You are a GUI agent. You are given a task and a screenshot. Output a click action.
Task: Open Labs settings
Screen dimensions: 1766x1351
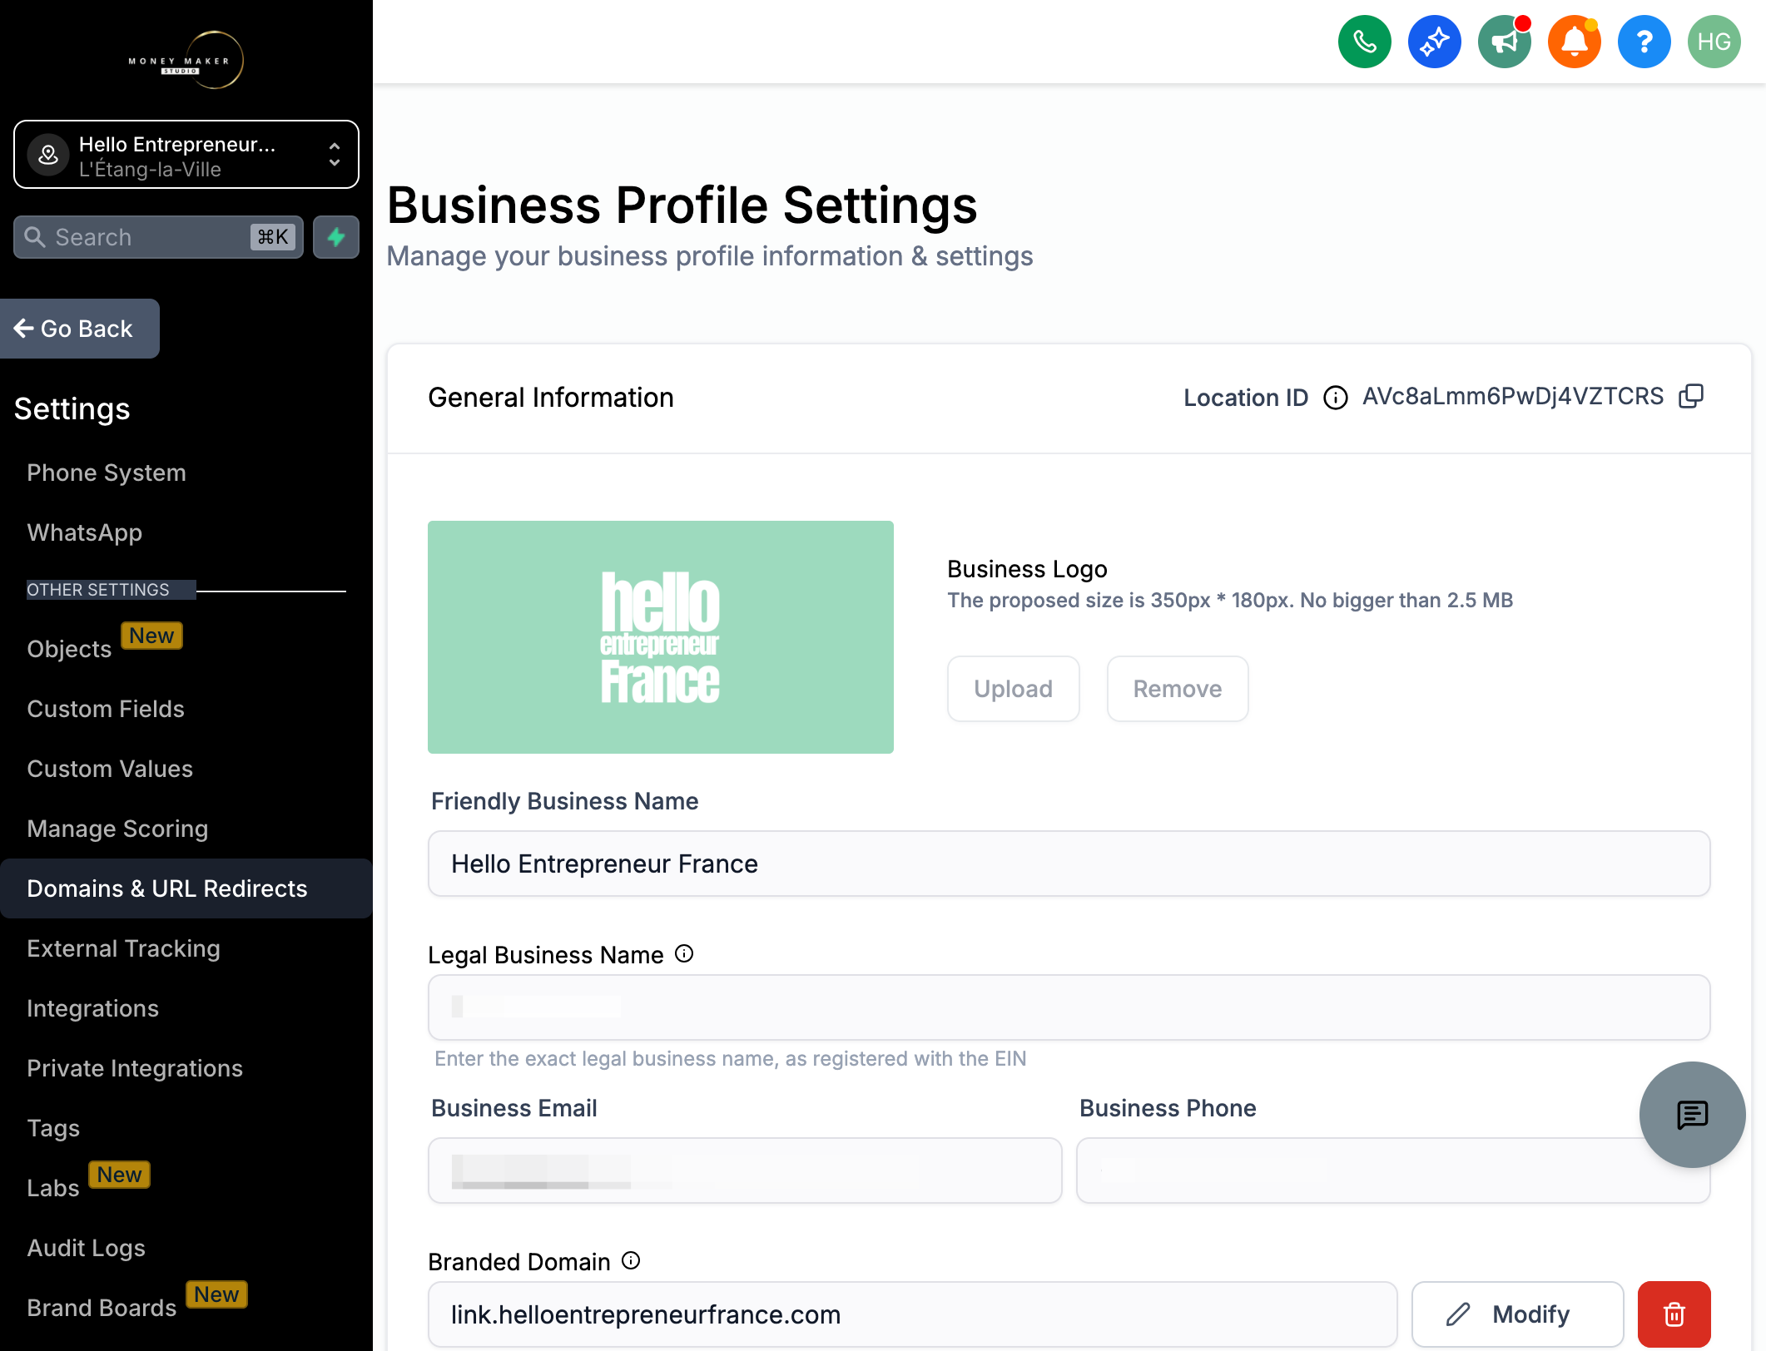pyautogui.click(x=53, y=1188)
